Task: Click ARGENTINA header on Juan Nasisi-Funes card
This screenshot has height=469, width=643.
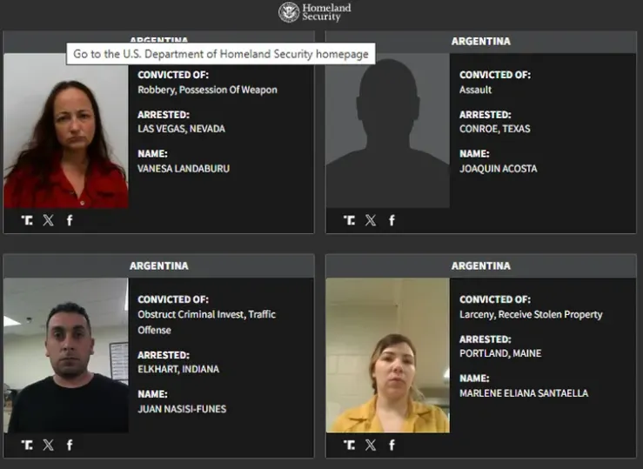Action: [159, 266]
